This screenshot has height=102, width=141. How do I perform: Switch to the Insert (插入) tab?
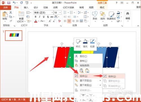pyautogui.click(x=26, y=8)
